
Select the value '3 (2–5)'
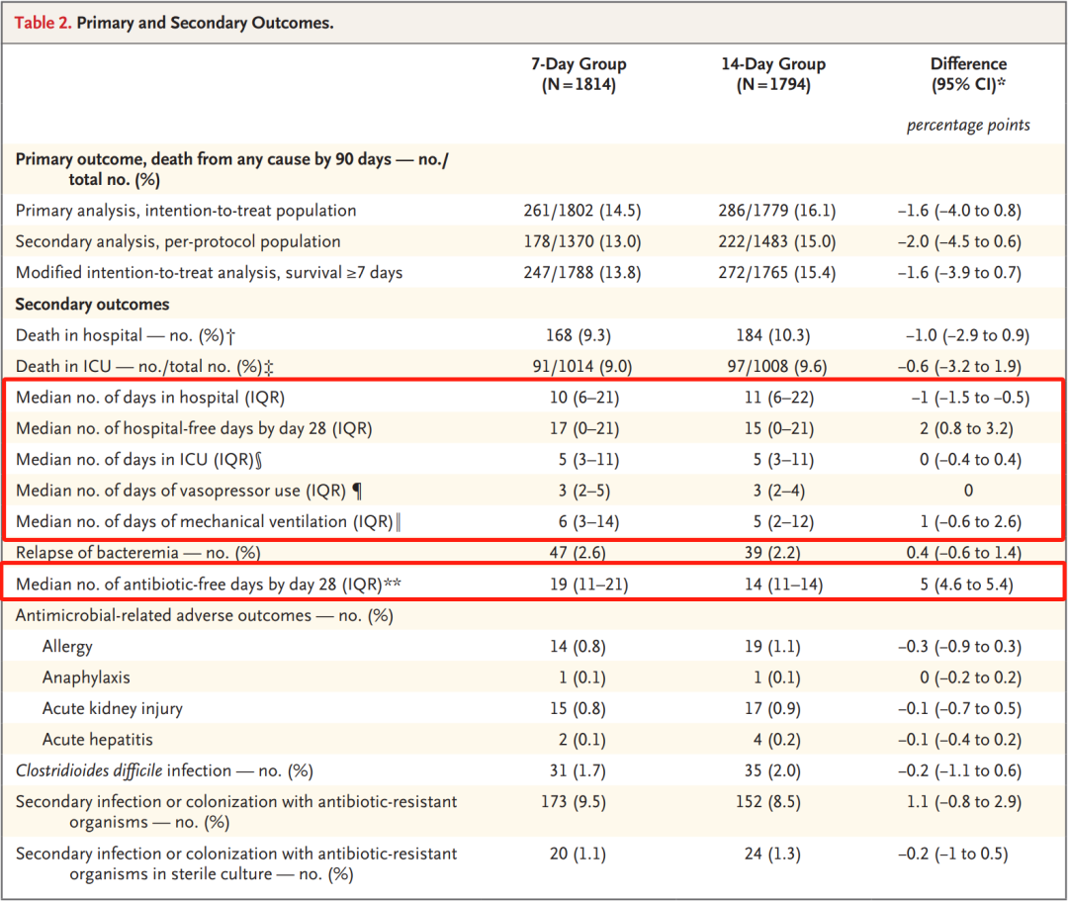click(583, 491)
